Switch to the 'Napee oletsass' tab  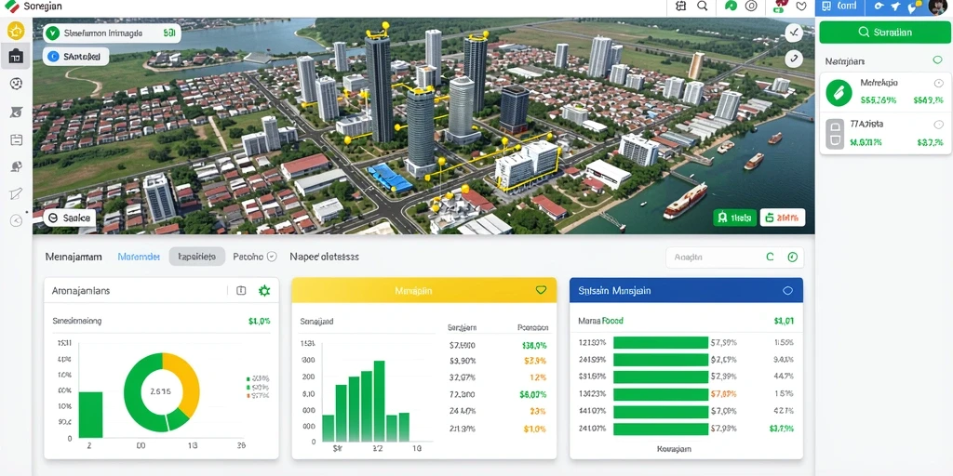[324, 257]
